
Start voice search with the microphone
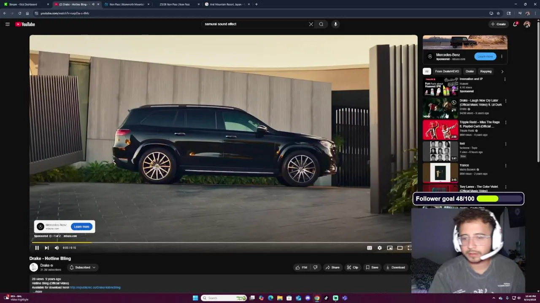(335, 24)
